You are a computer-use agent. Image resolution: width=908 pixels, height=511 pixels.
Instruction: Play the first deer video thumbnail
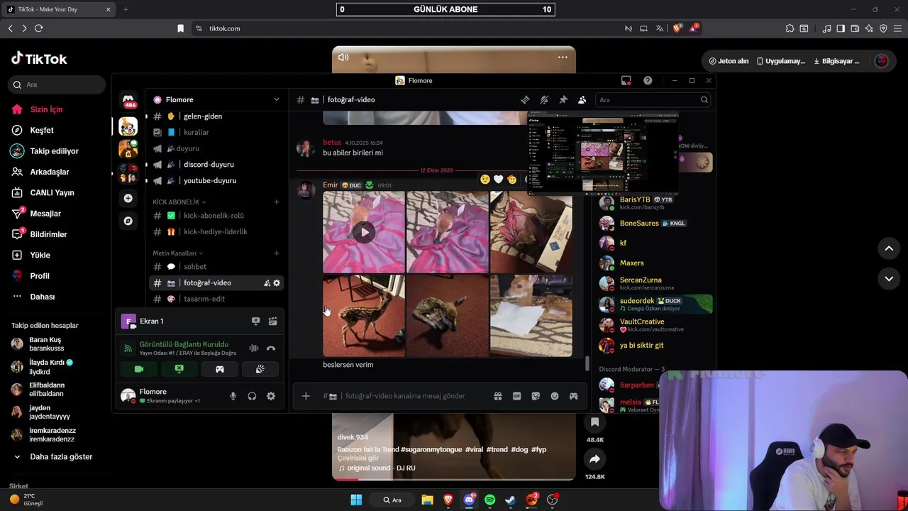[364, 232]
